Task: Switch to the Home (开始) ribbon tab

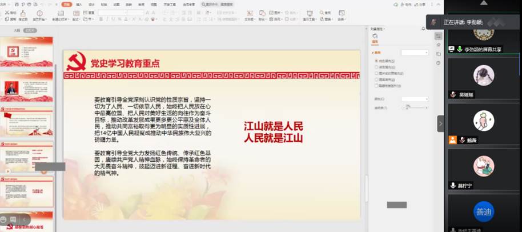Action: tap(67, 4)
